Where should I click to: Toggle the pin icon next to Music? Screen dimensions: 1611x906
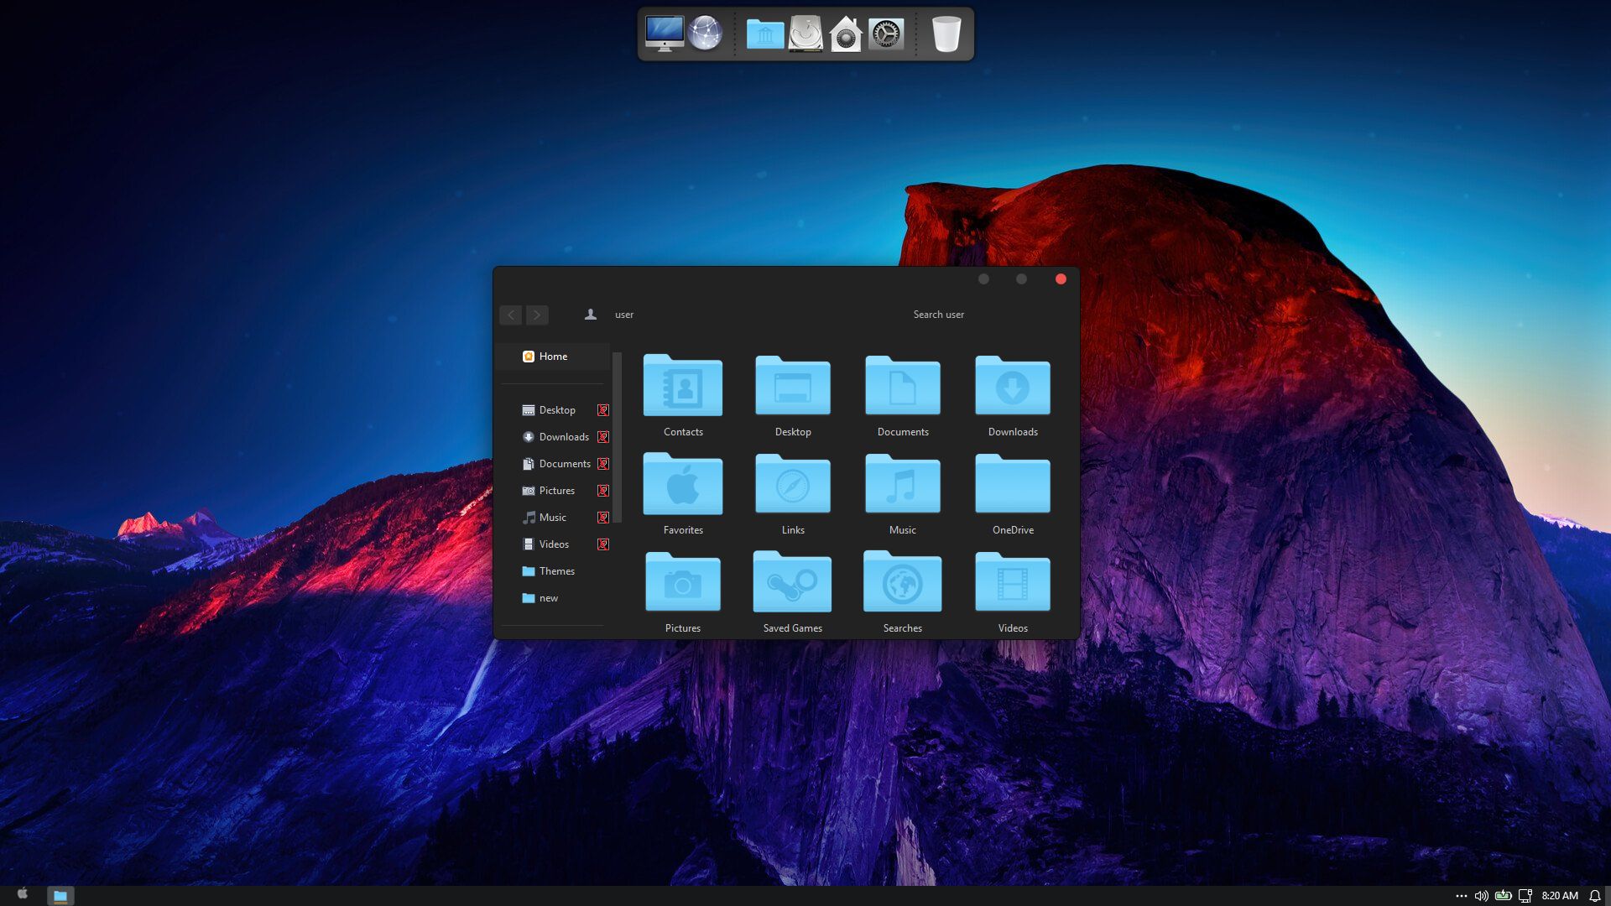coord(602,518)
